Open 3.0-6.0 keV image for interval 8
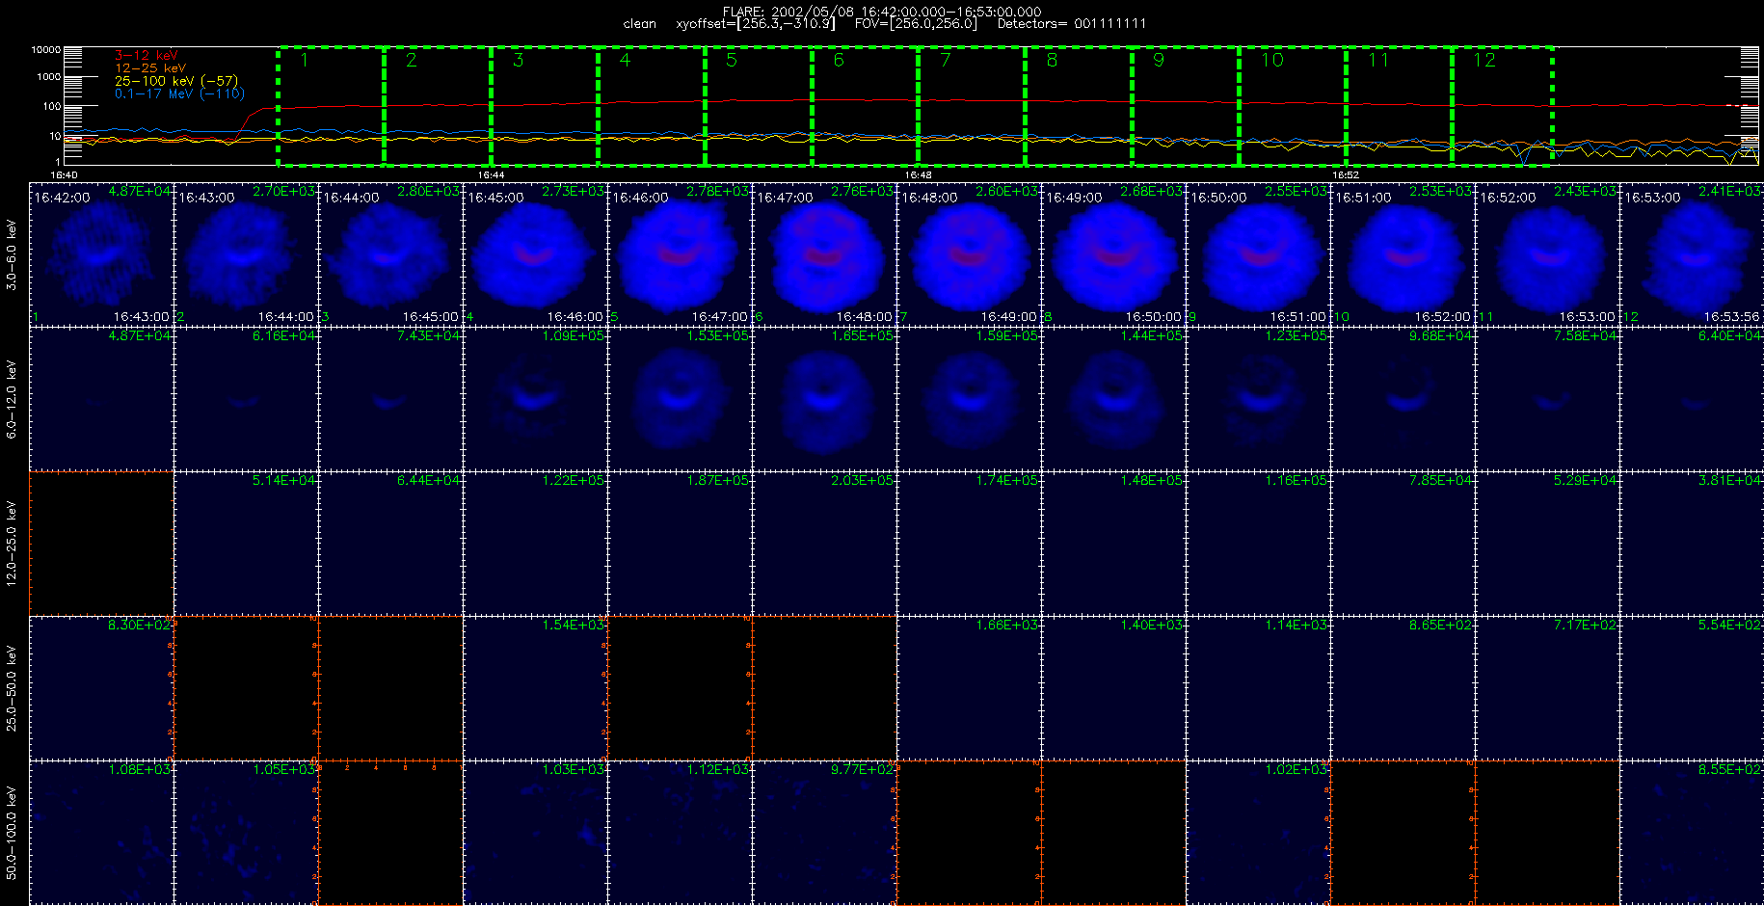 1113,254
